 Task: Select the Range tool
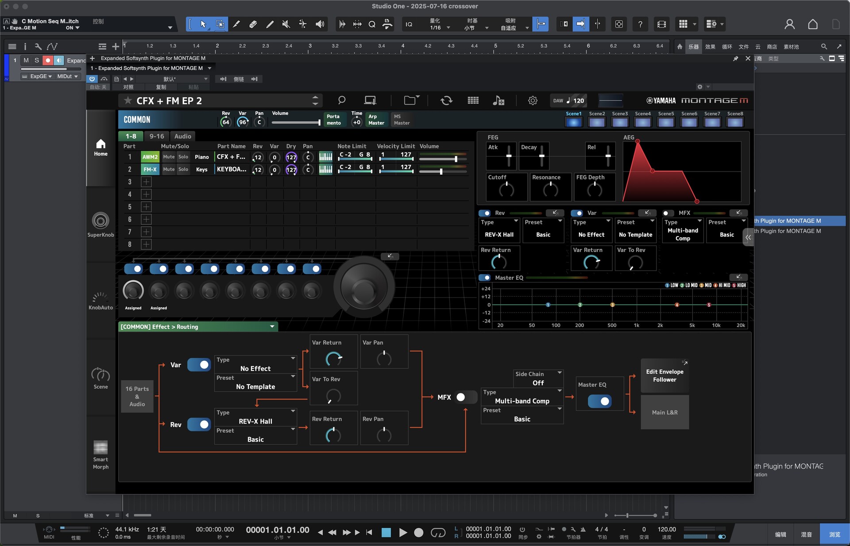coord(220,24)
